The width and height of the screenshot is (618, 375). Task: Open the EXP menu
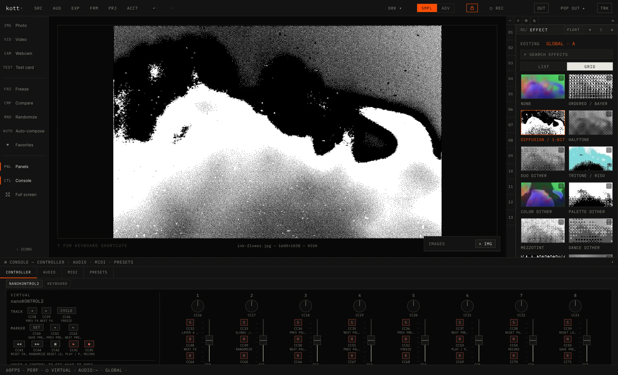pyautogui.click(x=75, y=8)
